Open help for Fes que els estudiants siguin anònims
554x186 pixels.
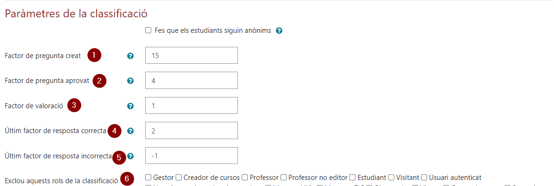[x=279, y=31]
